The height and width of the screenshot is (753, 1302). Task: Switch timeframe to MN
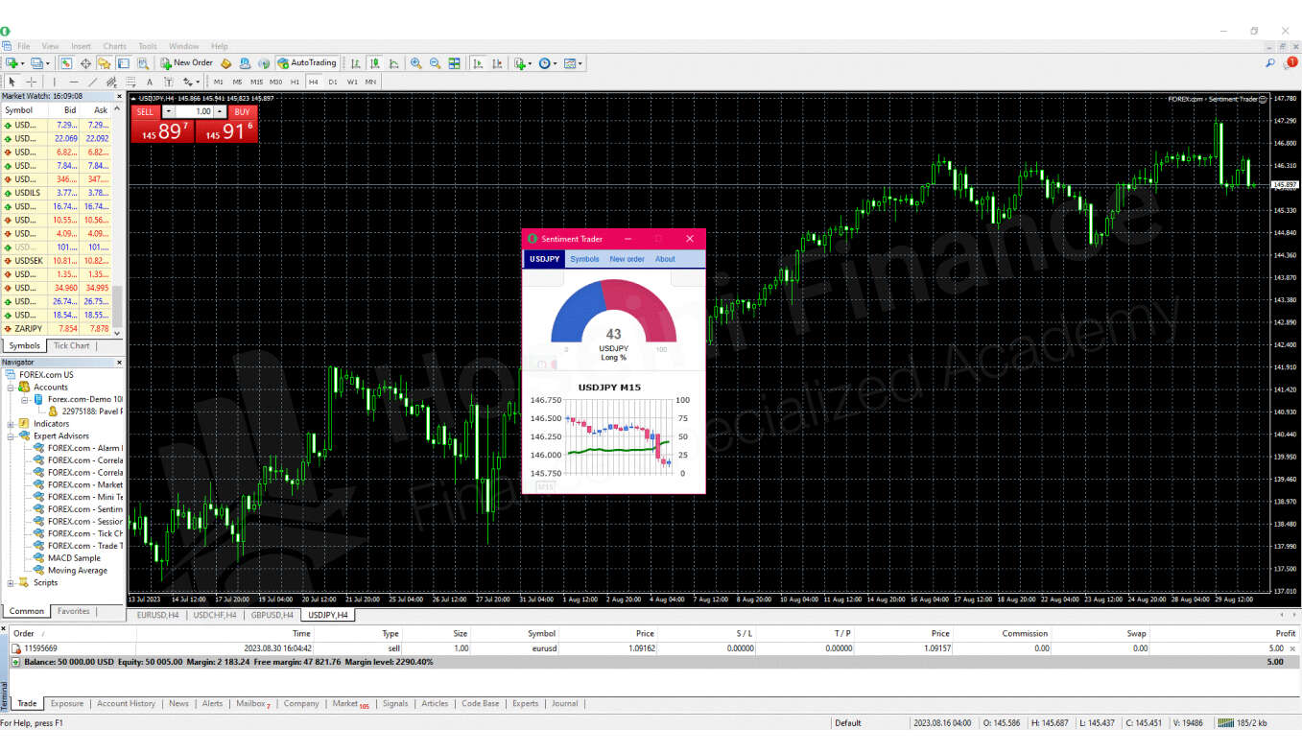click(x=370, y=82)
